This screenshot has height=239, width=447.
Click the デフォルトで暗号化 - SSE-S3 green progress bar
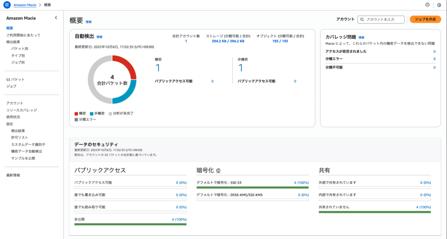(253, 188)
